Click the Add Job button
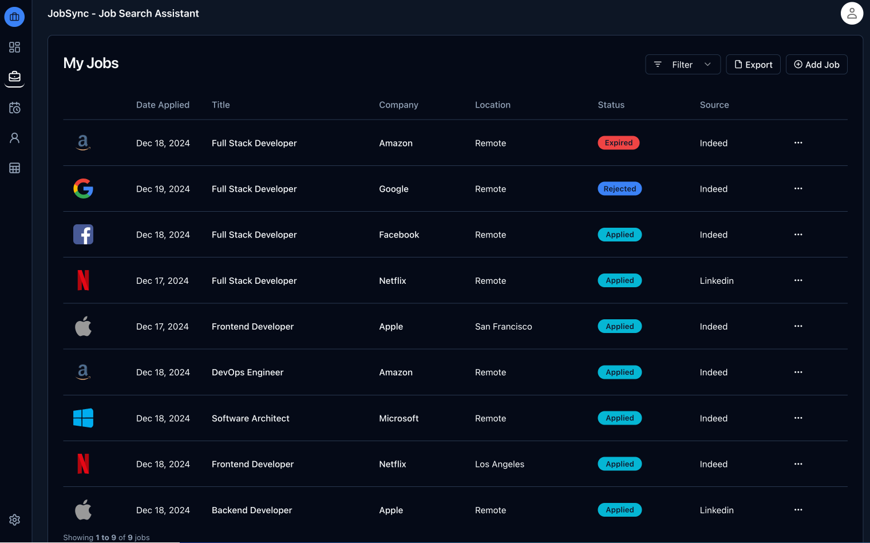The height and width of the screenshot is (543, 870). pyautogui.click(x=817, y=64)
